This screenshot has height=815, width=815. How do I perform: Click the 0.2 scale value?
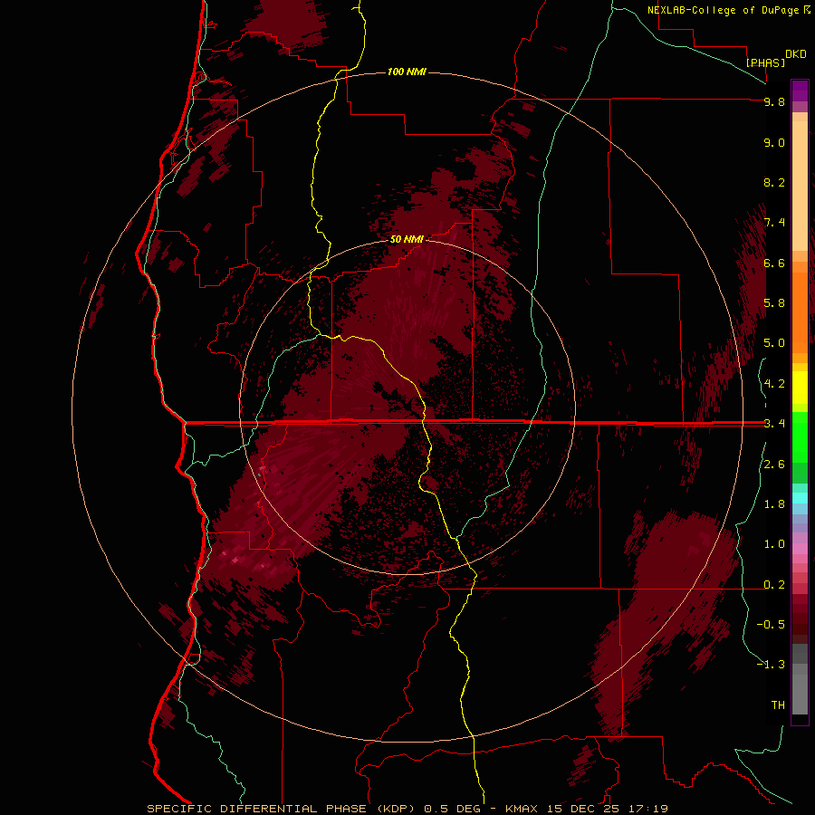point(774,585)
